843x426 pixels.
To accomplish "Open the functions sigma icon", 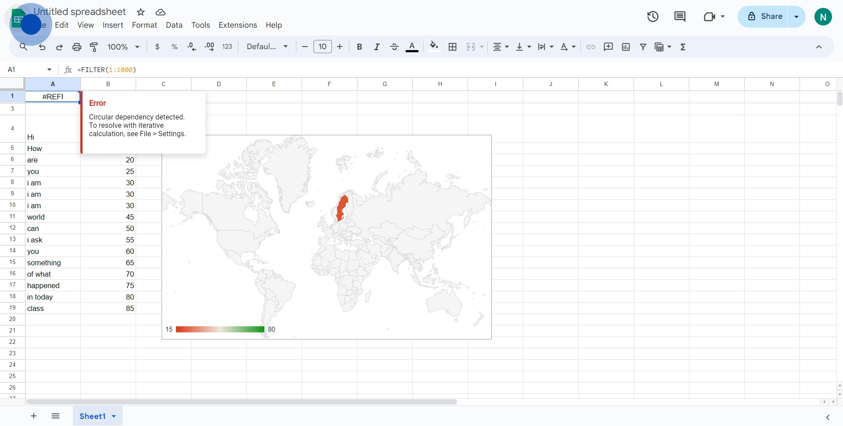I will 683,47.
